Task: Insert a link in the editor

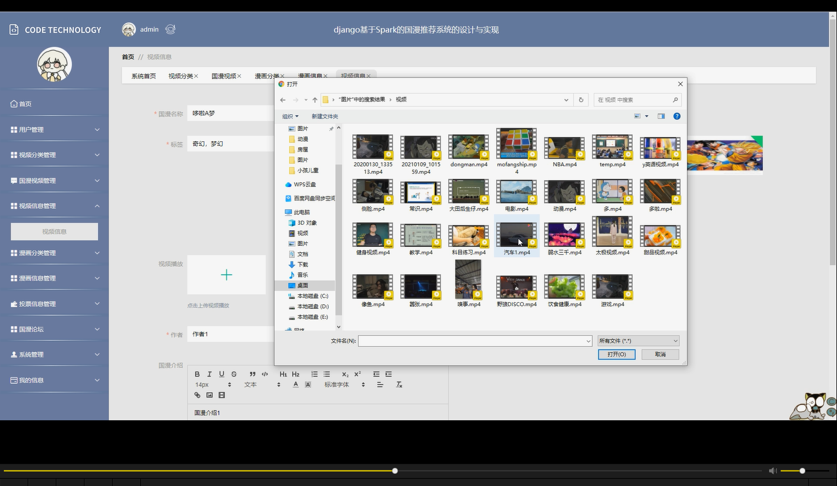Action: point(197,395)
